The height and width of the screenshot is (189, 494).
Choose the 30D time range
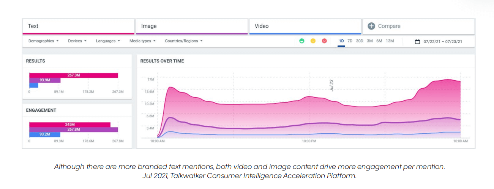click(x=359, y=41)
